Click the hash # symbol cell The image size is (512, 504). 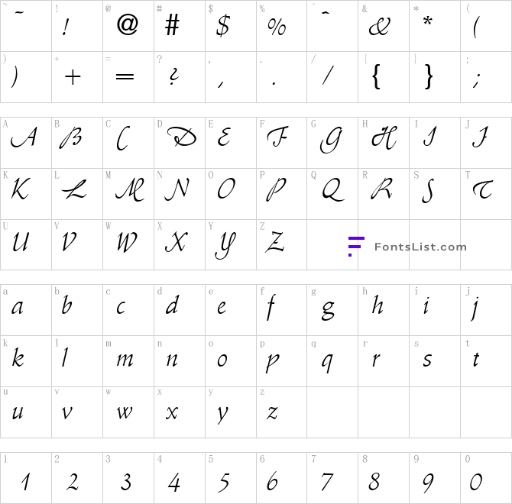point(180,26)
